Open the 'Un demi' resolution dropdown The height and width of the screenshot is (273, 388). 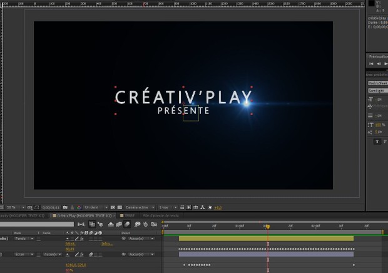point(96,207)
